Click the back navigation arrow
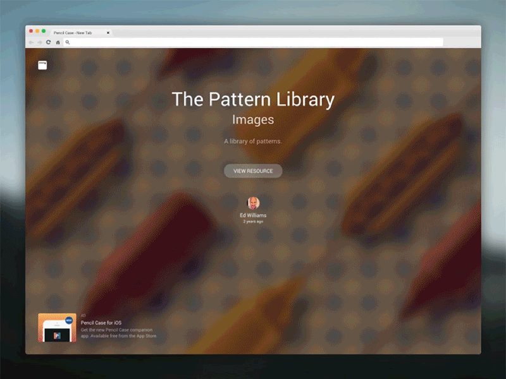506x379 pixels. pyautogui.click(x=30, y=42)
